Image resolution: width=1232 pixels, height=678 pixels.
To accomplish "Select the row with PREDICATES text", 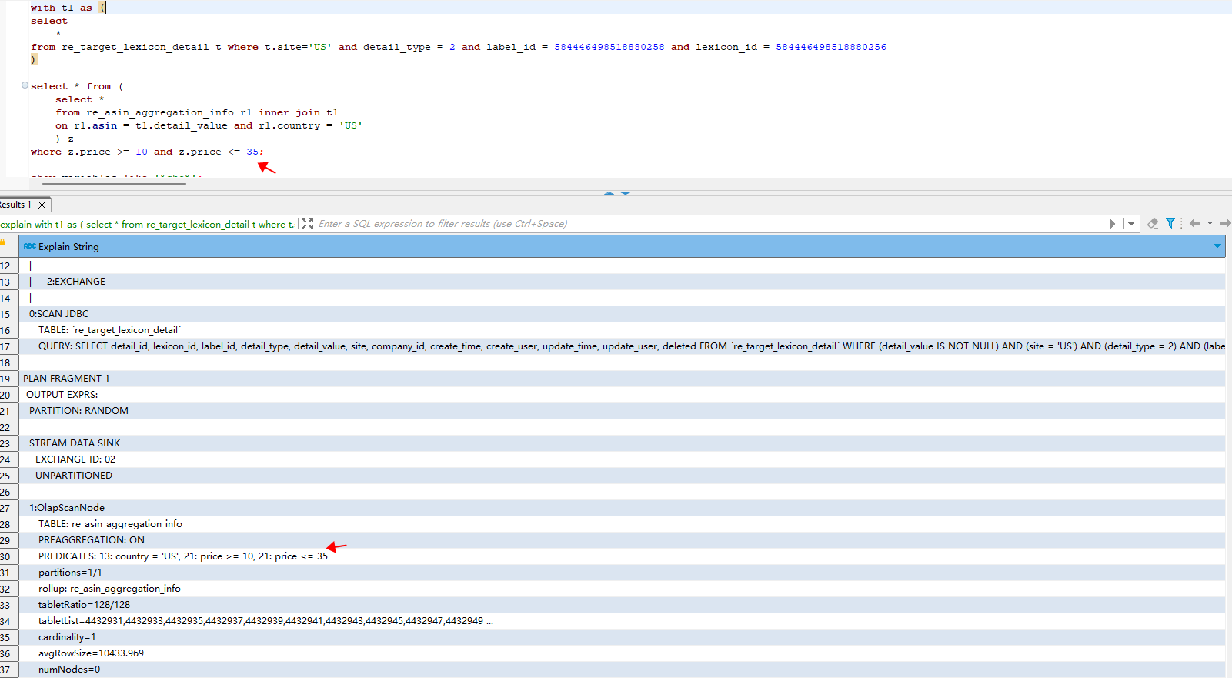I will coord(183,556).
